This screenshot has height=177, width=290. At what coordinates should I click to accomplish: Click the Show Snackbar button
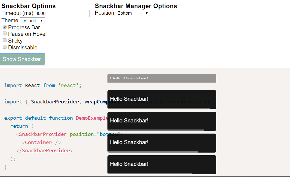[22, 59]
